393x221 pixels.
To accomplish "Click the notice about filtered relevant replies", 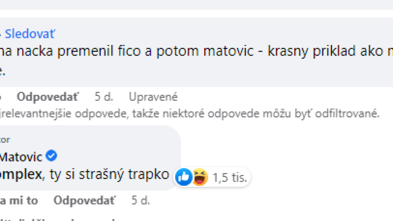I will 190,114.
